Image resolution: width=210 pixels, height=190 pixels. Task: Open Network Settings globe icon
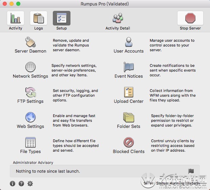[x=30, y=67]
